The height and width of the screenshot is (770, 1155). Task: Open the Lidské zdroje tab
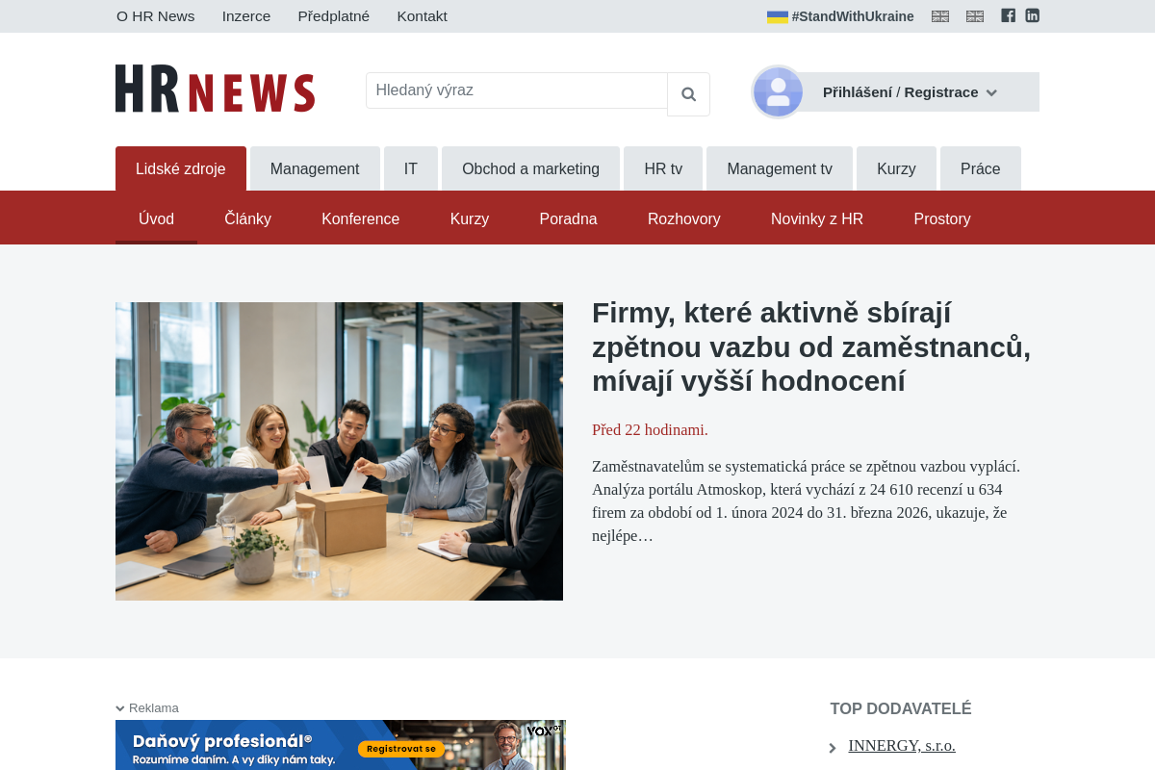click(181, 168)
